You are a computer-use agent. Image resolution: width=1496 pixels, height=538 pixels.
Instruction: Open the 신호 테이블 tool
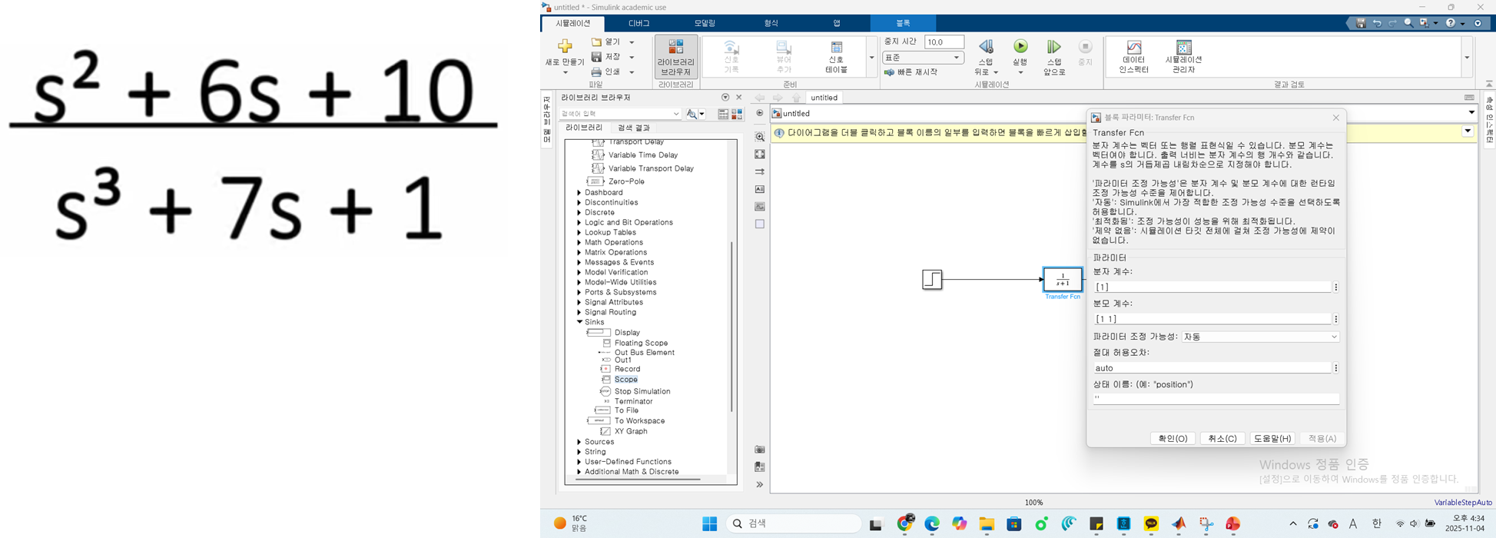coord(836,56)
